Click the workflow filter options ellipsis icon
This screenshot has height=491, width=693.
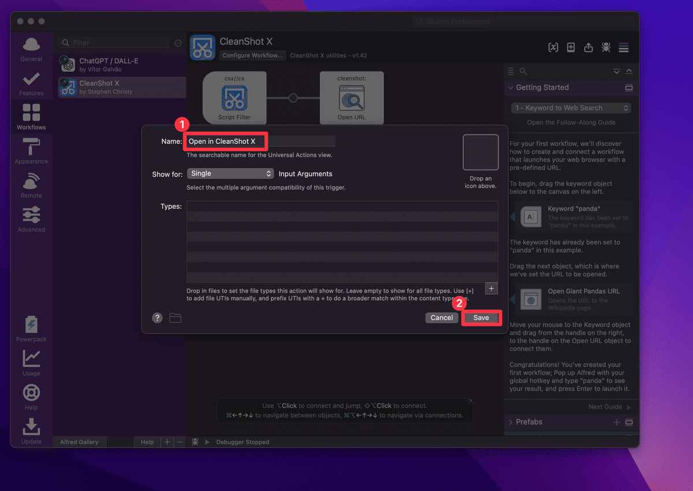point(178,43)
